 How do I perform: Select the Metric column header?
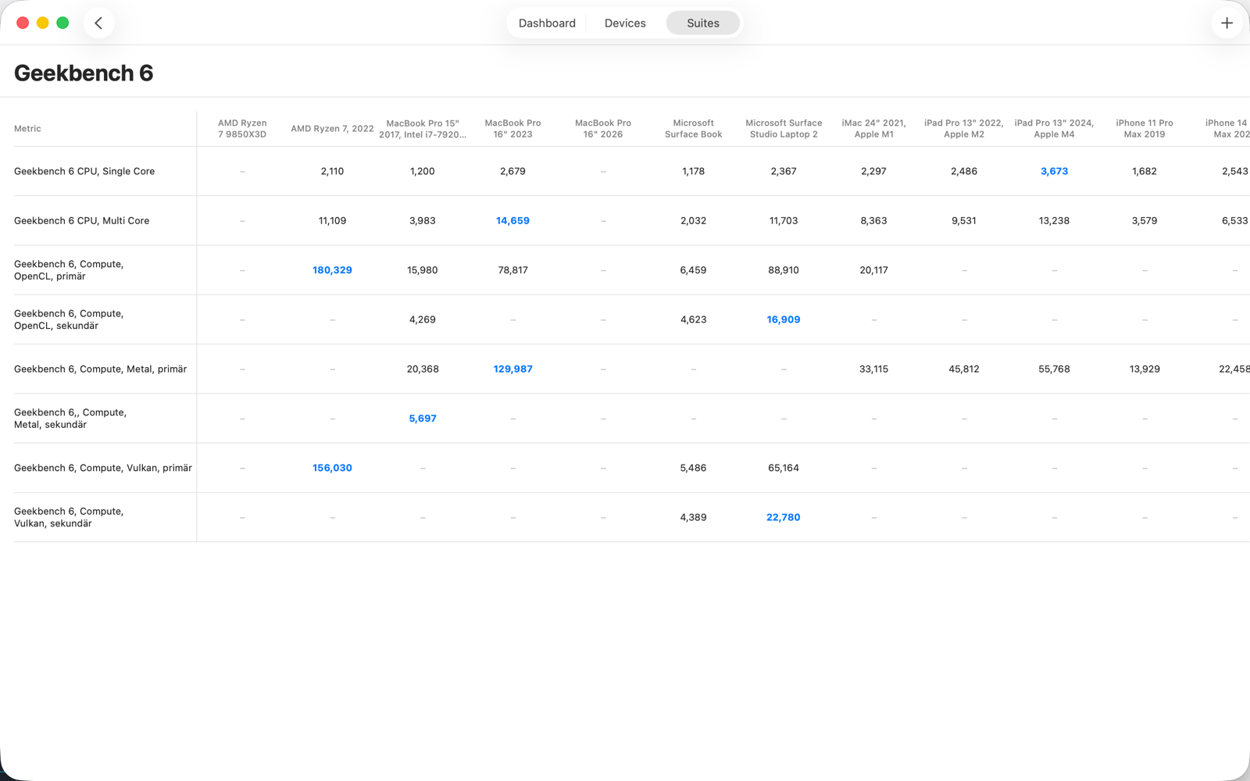(27, 129)
